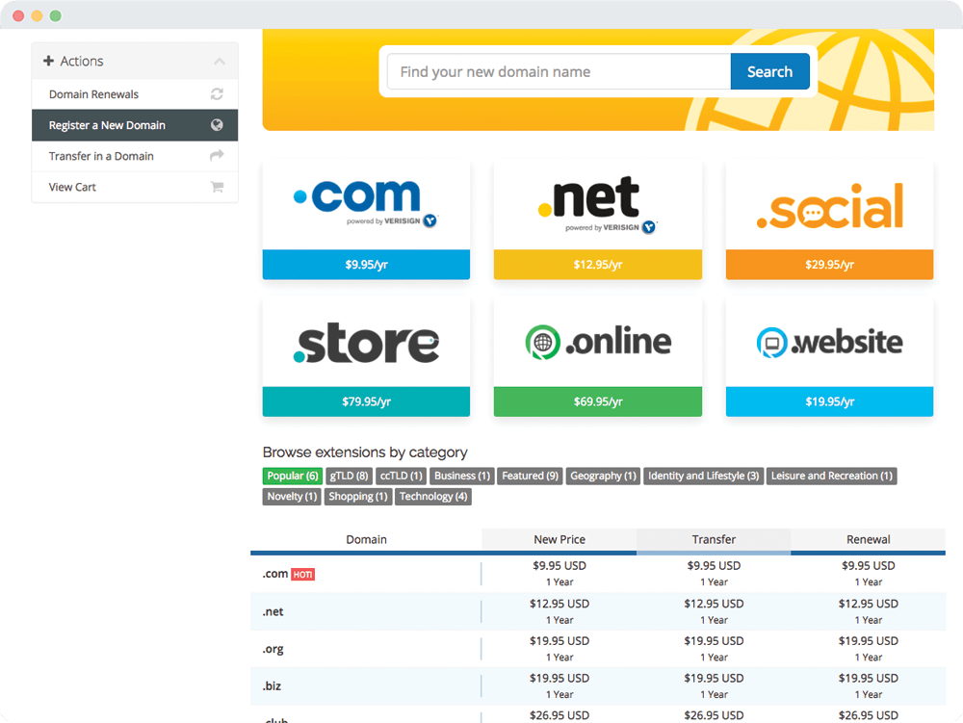This screenshot has width=963, height=723.
Task: Select the .website domain logo card
Action: point(829,342)
